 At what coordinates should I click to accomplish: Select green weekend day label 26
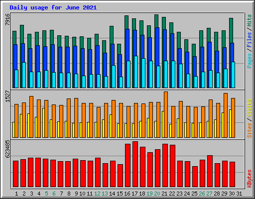pyautogui.click(x=202, y=194)
